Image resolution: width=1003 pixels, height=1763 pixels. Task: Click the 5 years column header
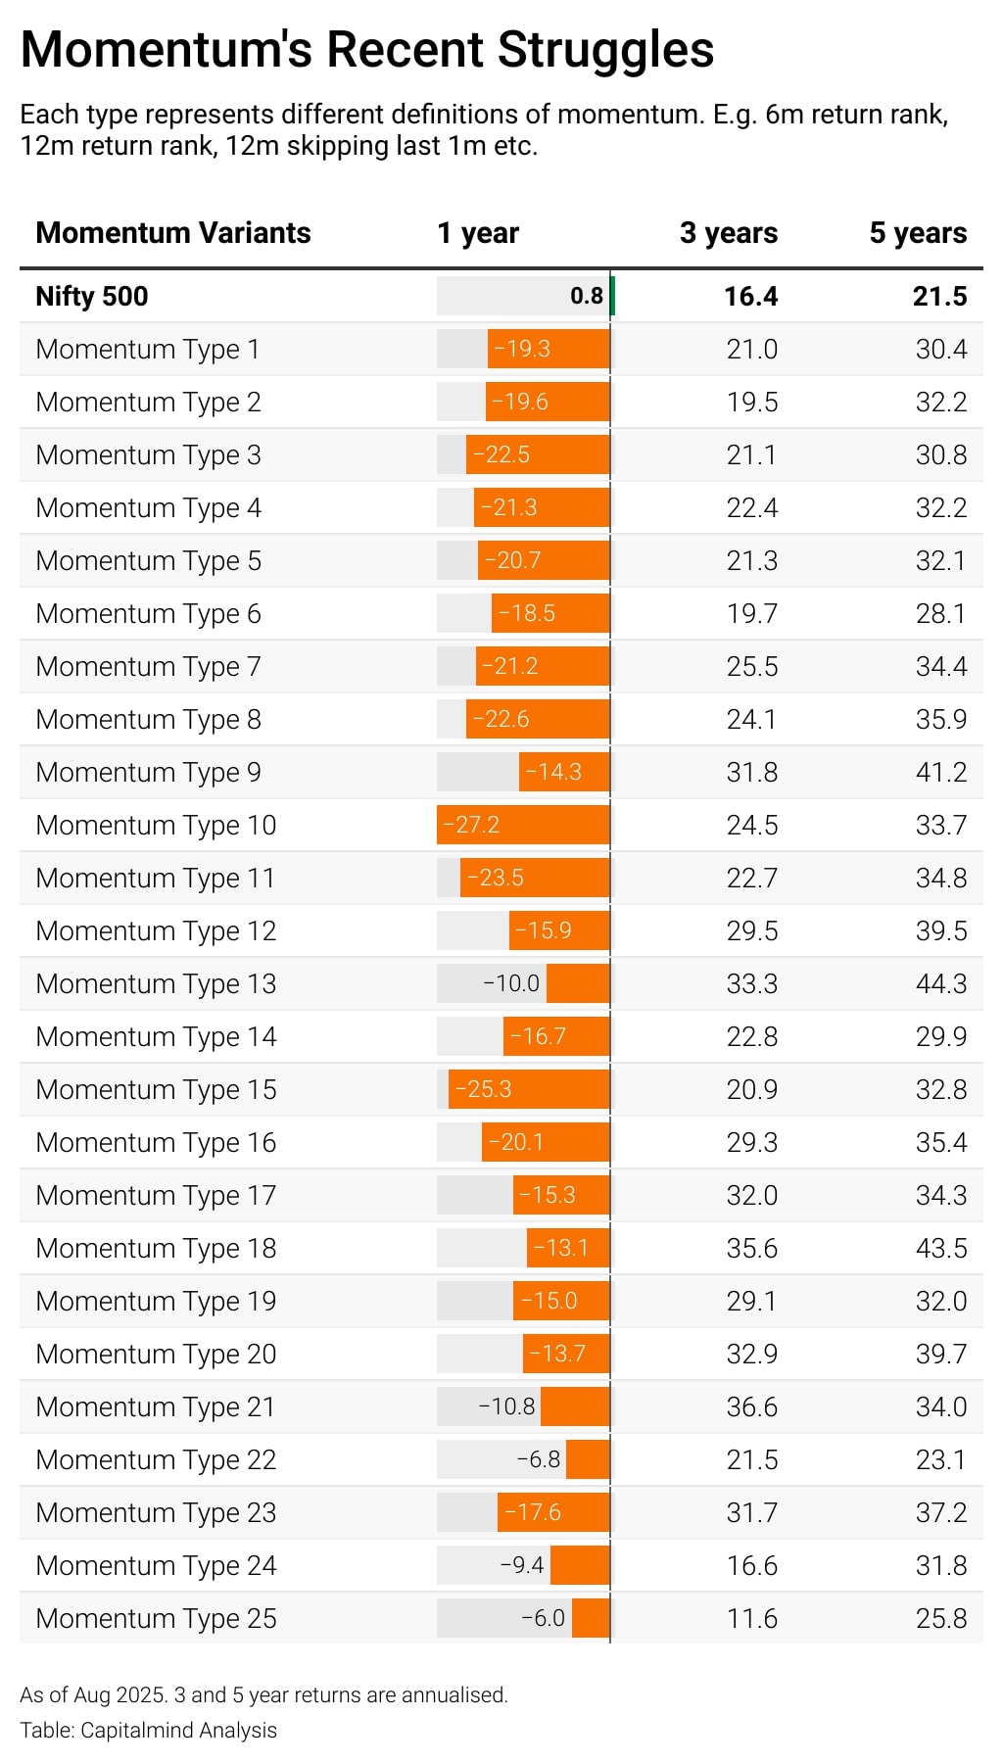tap(918, 233)
